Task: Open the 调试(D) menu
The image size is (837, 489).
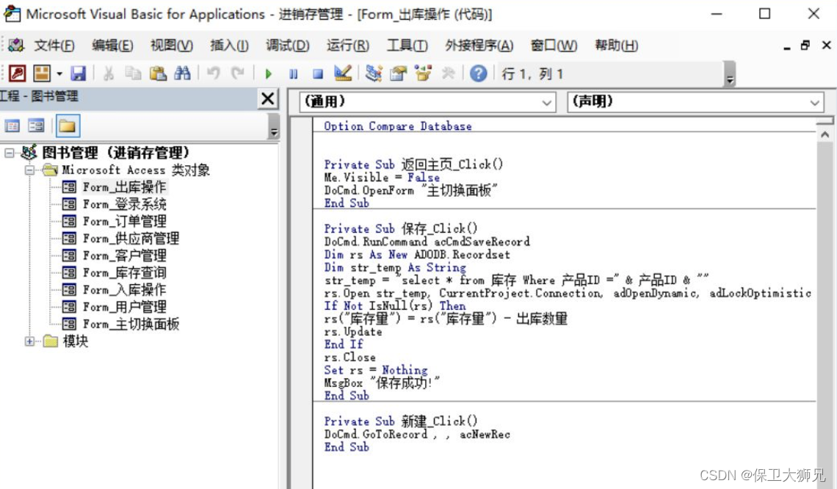Action: [288, 46]
